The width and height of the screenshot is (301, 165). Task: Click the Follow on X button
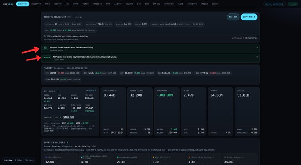274,4
